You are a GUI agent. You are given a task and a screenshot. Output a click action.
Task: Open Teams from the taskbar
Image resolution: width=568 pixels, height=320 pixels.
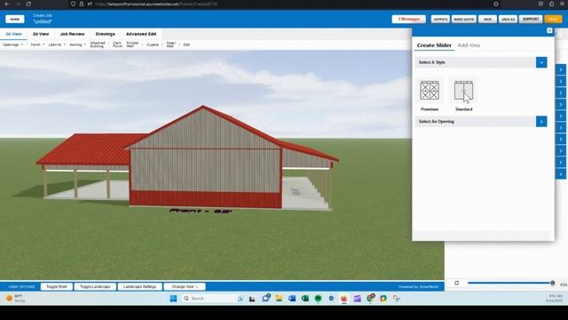click(x=266, y=299)
